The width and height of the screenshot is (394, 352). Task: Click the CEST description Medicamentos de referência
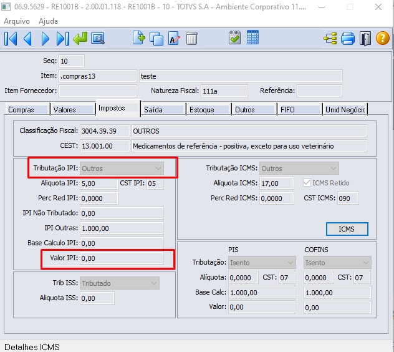pos(249,145)
